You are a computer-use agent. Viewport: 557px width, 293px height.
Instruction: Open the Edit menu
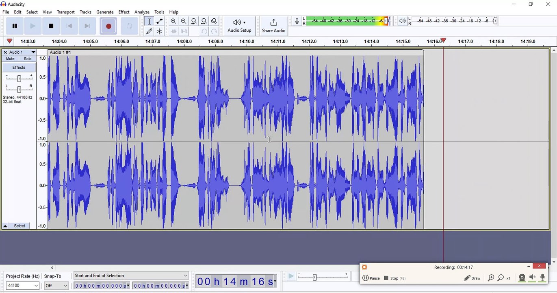17,12
